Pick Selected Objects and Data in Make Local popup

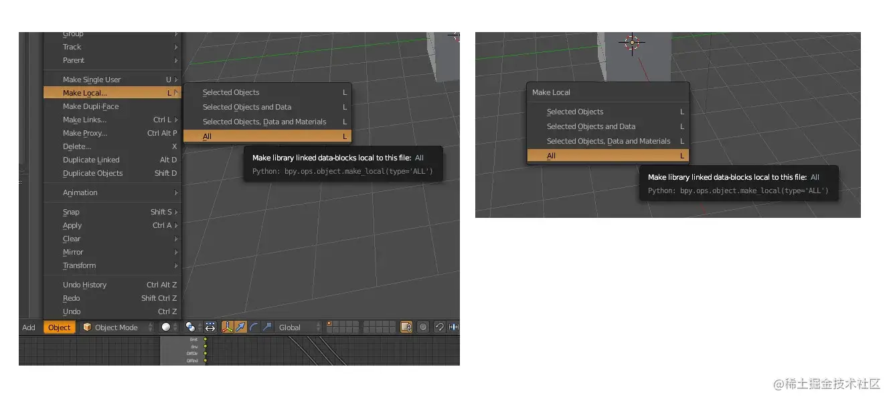pos(608,126)
